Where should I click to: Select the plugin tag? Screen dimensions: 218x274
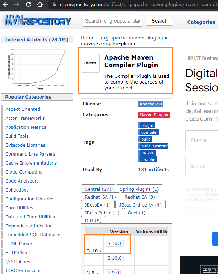tap(147, 126)
